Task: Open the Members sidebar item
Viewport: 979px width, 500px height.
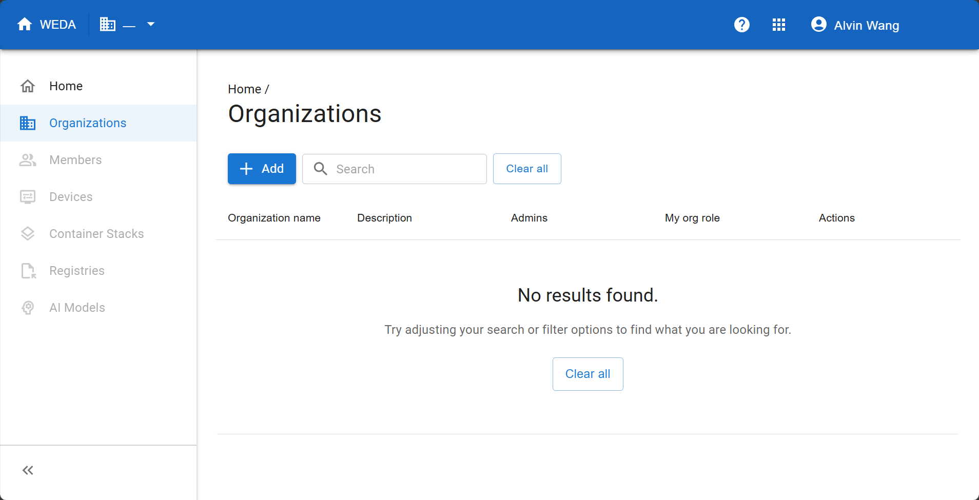Action: 99,160
